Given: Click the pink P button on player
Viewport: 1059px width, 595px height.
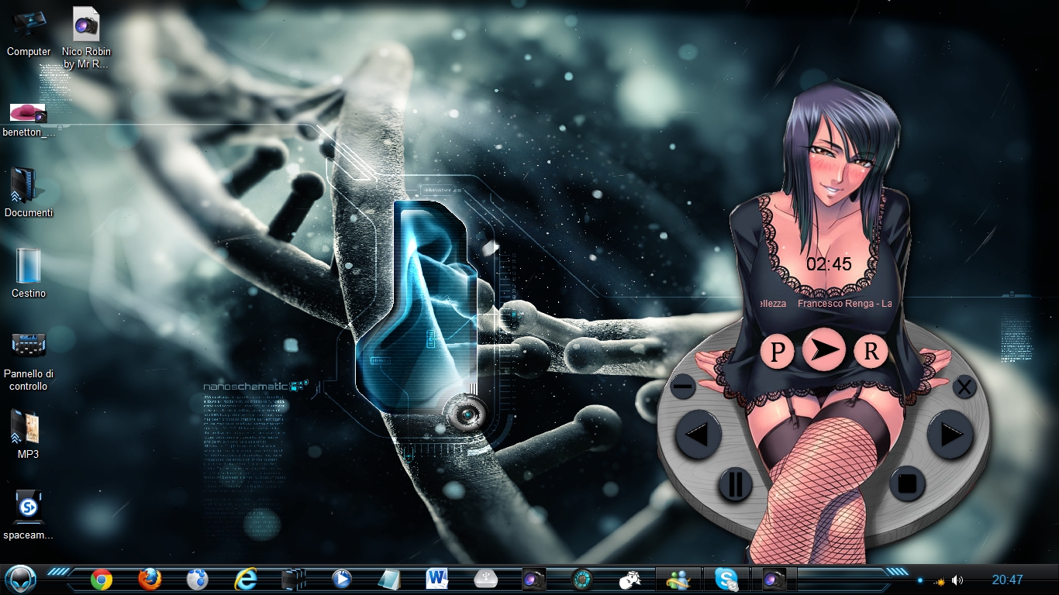Looking at the screenshot, I should (777, 352).
